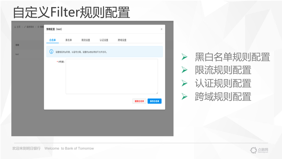The width and height of the screenshot is (282, 159).
Task: Close the 策略配置 (test) dialog
Action: click(162, 29)
